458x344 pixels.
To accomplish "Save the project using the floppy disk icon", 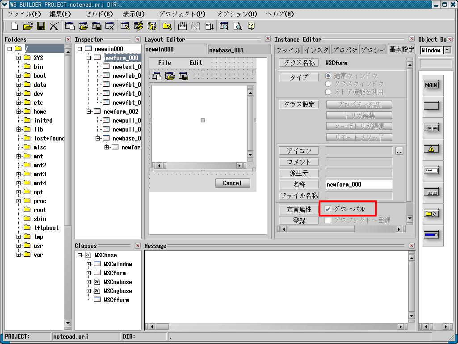I will [41, 26].
